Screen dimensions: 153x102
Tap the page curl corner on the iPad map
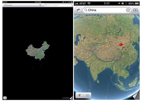[x=71, y=98]
